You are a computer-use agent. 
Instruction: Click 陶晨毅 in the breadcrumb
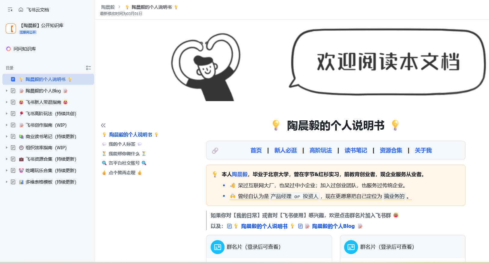click(x=108, y=7)
